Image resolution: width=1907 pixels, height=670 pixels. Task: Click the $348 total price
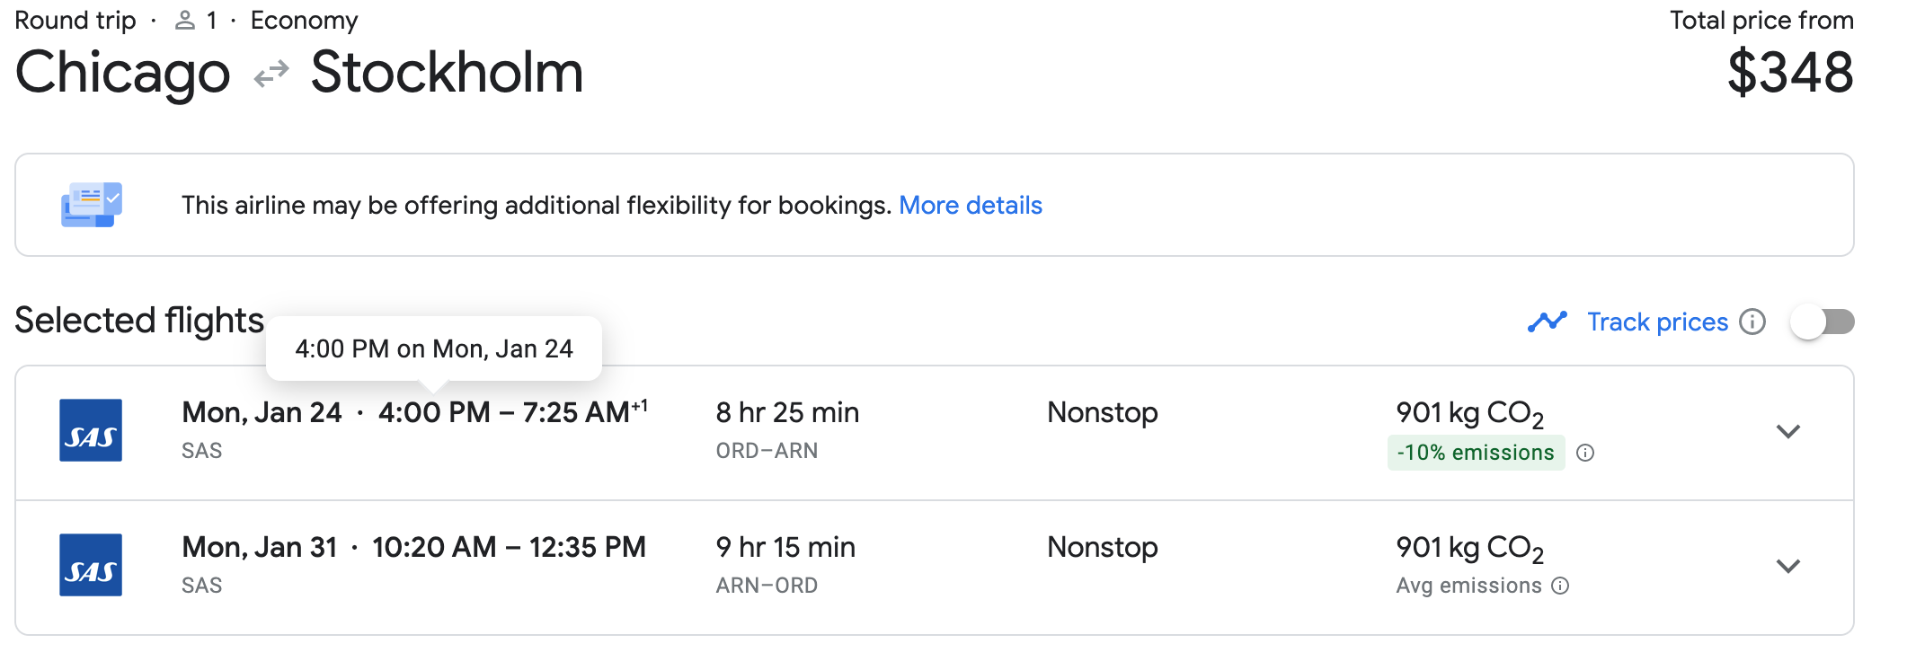click(1790, 72)
